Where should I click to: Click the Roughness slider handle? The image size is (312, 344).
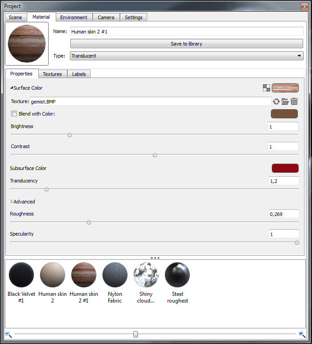[x=89, y=222]
